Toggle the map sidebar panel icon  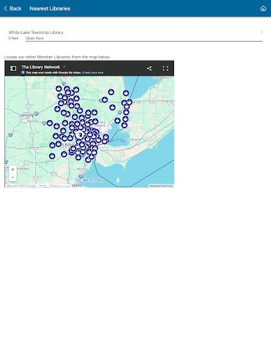tap(13, 68)
